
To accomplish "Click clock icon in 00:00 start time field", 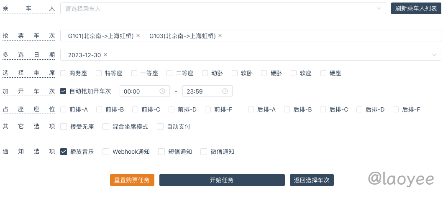I will point(162,91).
